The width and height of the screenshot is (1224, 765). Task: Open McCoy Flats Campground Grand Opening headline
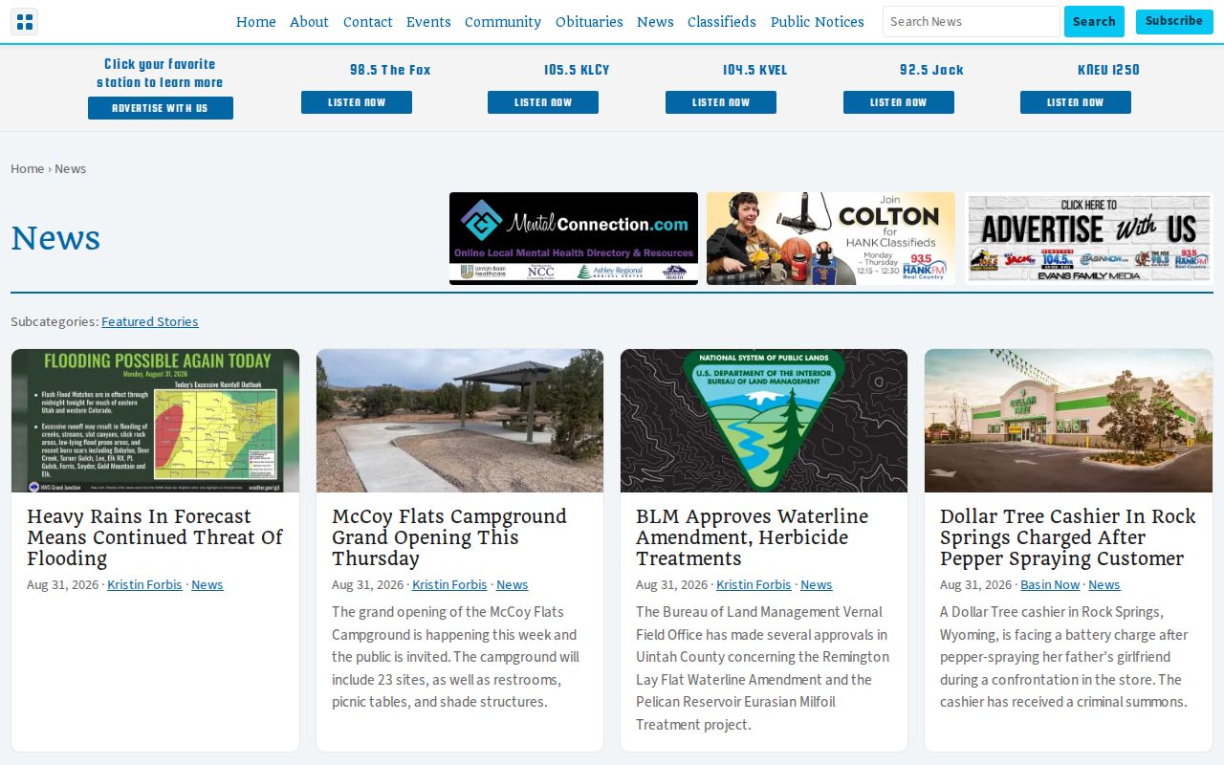click(449, 537)
